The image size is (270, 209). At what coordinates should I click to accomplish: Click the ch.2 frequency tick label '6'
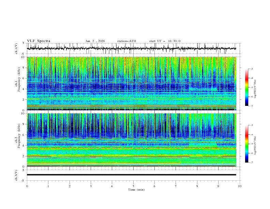(24, 135)
